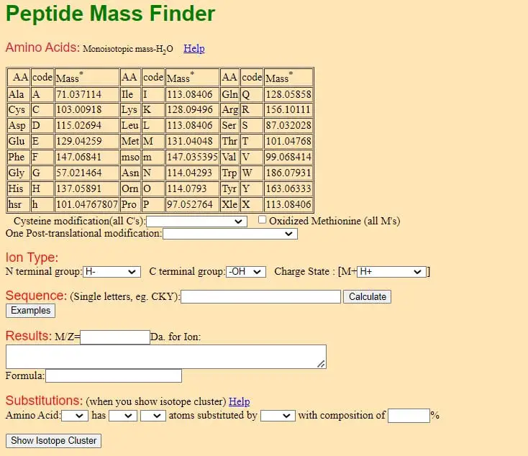This screenshot has height=456, width=528.
Task: Click the Show Isotope Cluster button
Action: pos(53,441)
